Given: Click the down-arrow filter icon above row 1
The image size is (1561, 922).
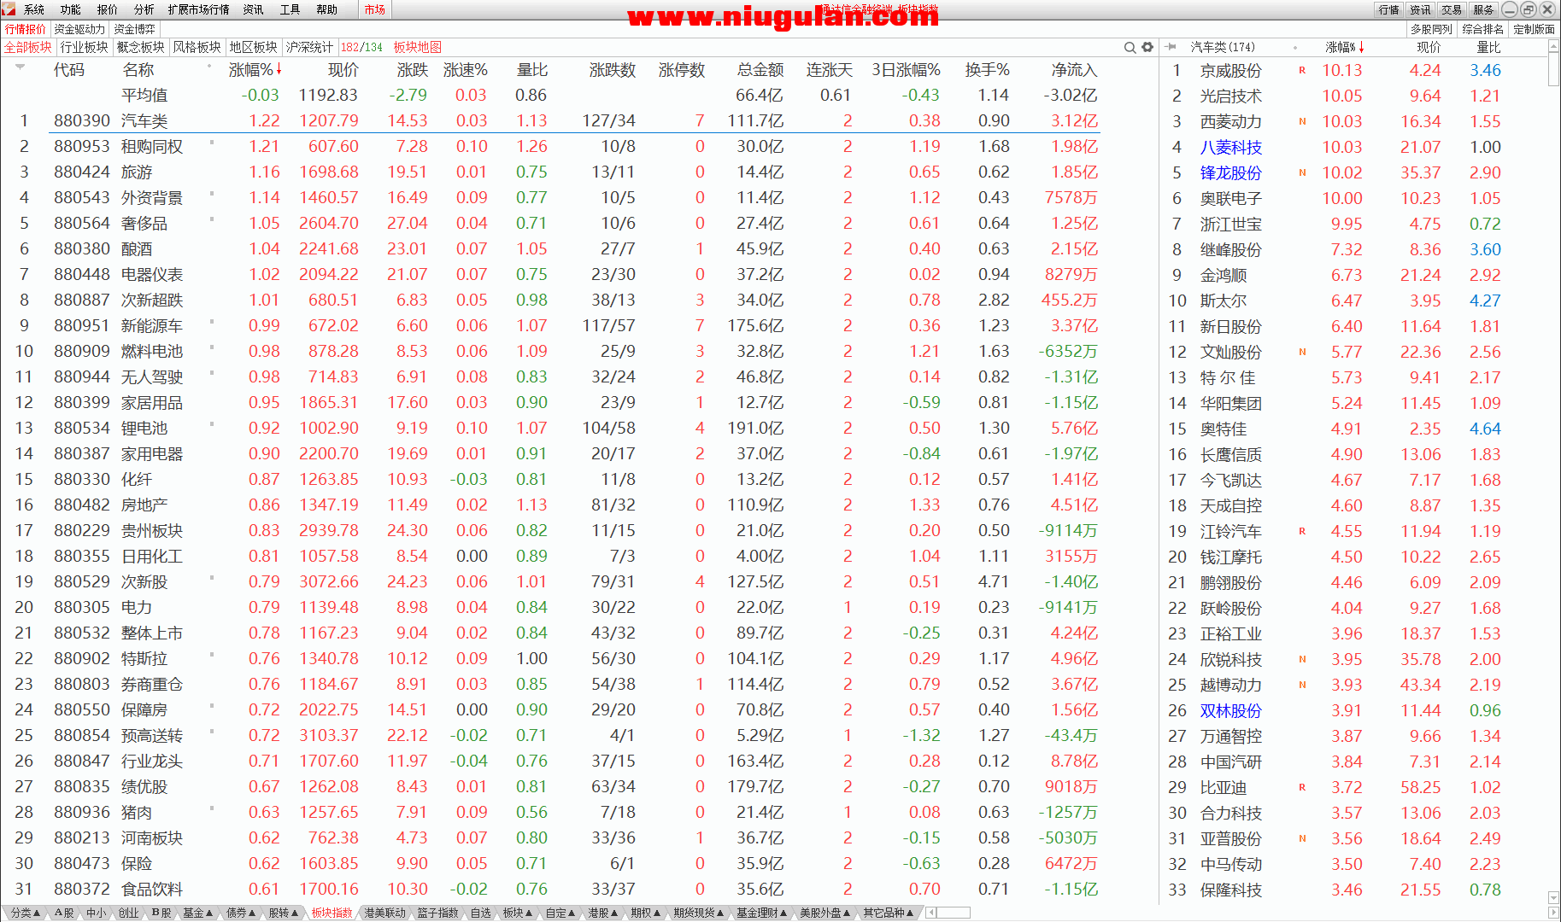Looking at the screenshot, I should pos(20,67).
